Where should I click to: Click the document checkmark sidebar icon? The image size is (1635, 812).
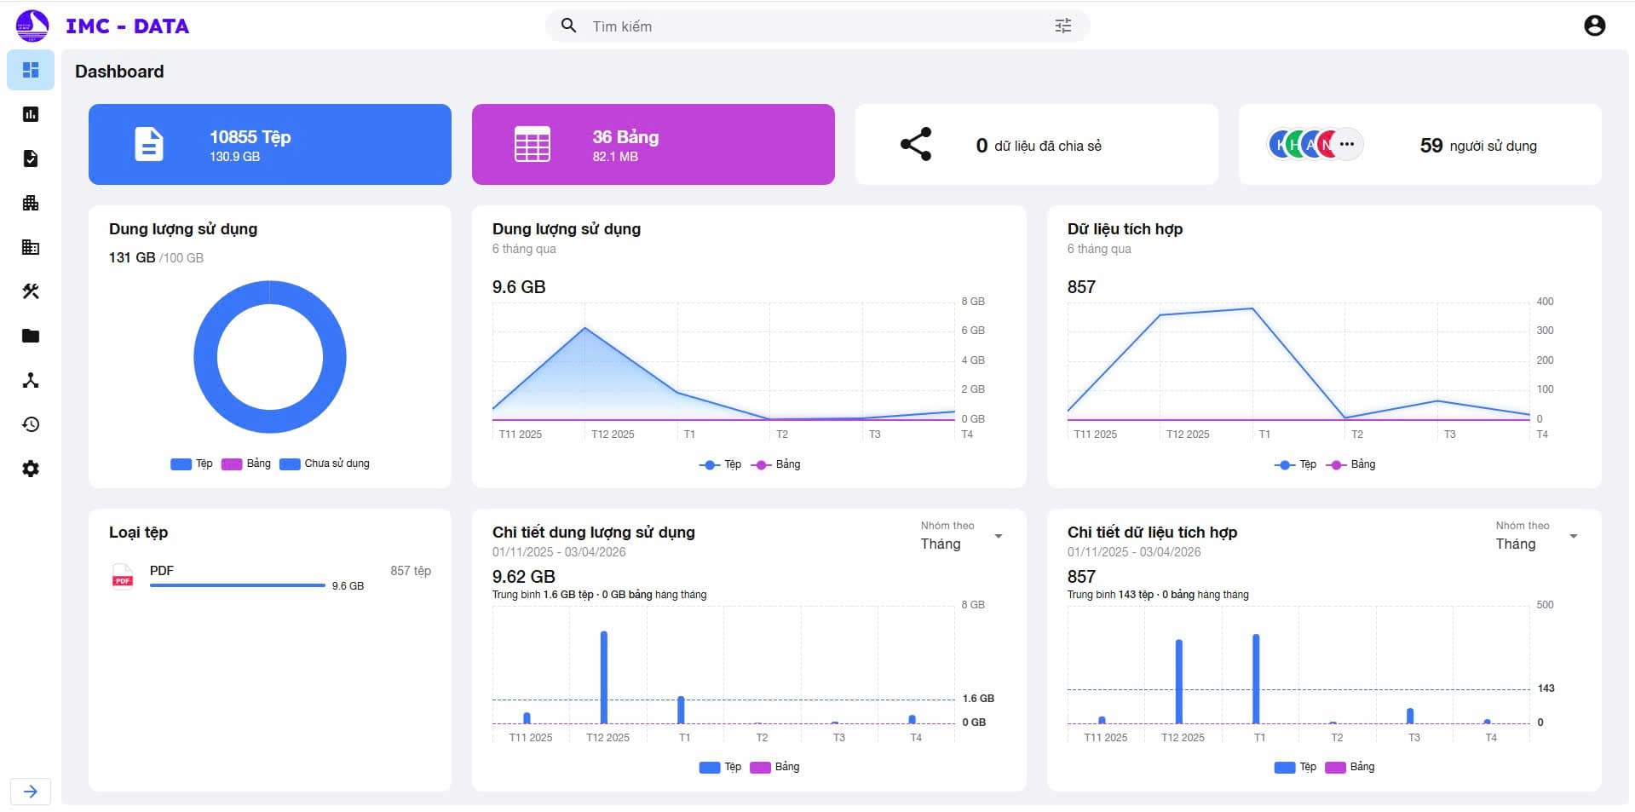pyautogui.click(x=31, y=158)
